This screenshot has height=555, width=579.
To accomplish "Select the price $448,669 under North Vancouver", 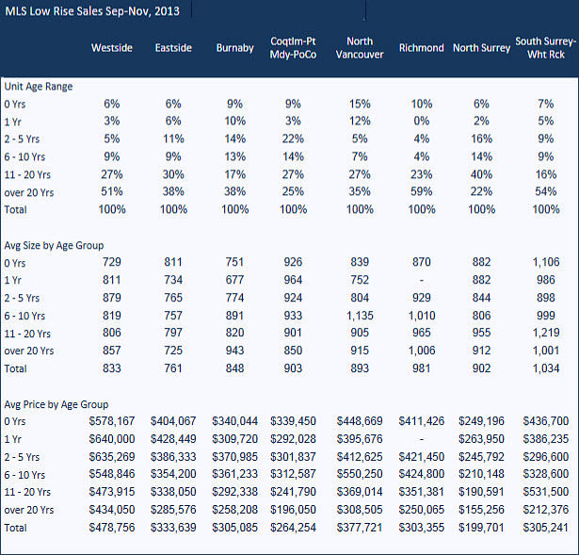I will 360,421.
